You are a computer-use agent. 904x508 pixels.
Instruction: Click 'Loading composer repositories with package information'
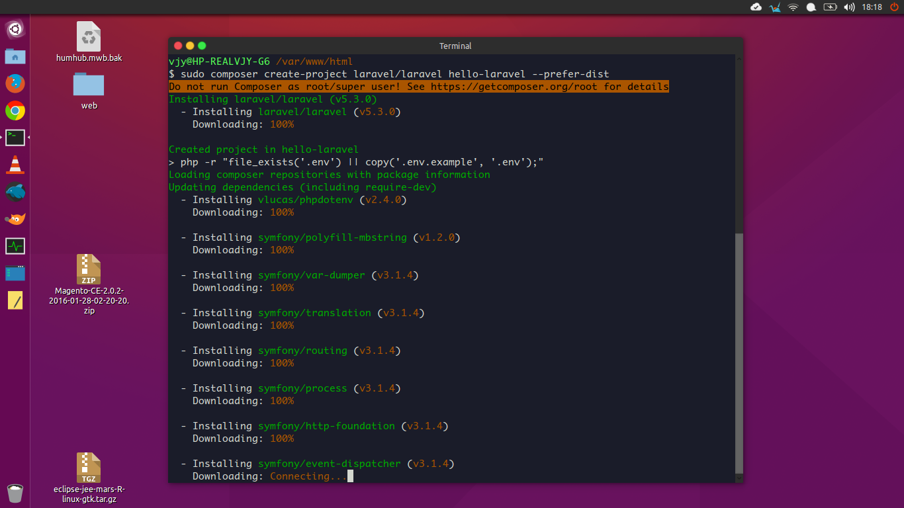330,175
